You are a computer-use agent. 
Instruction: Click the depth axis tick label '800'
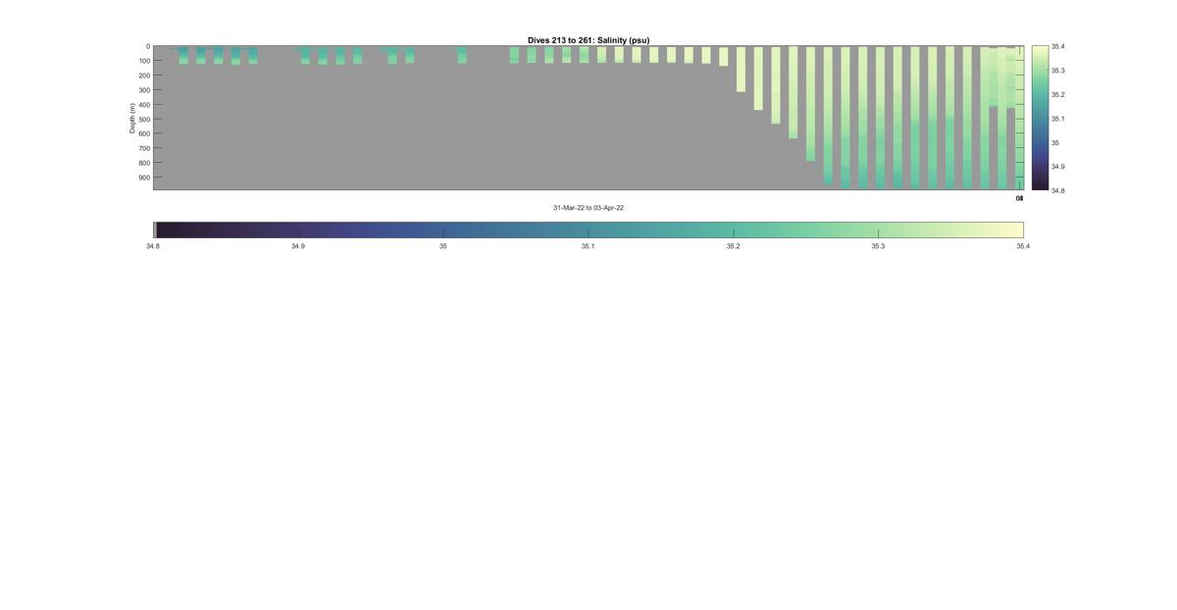point(144,163)
